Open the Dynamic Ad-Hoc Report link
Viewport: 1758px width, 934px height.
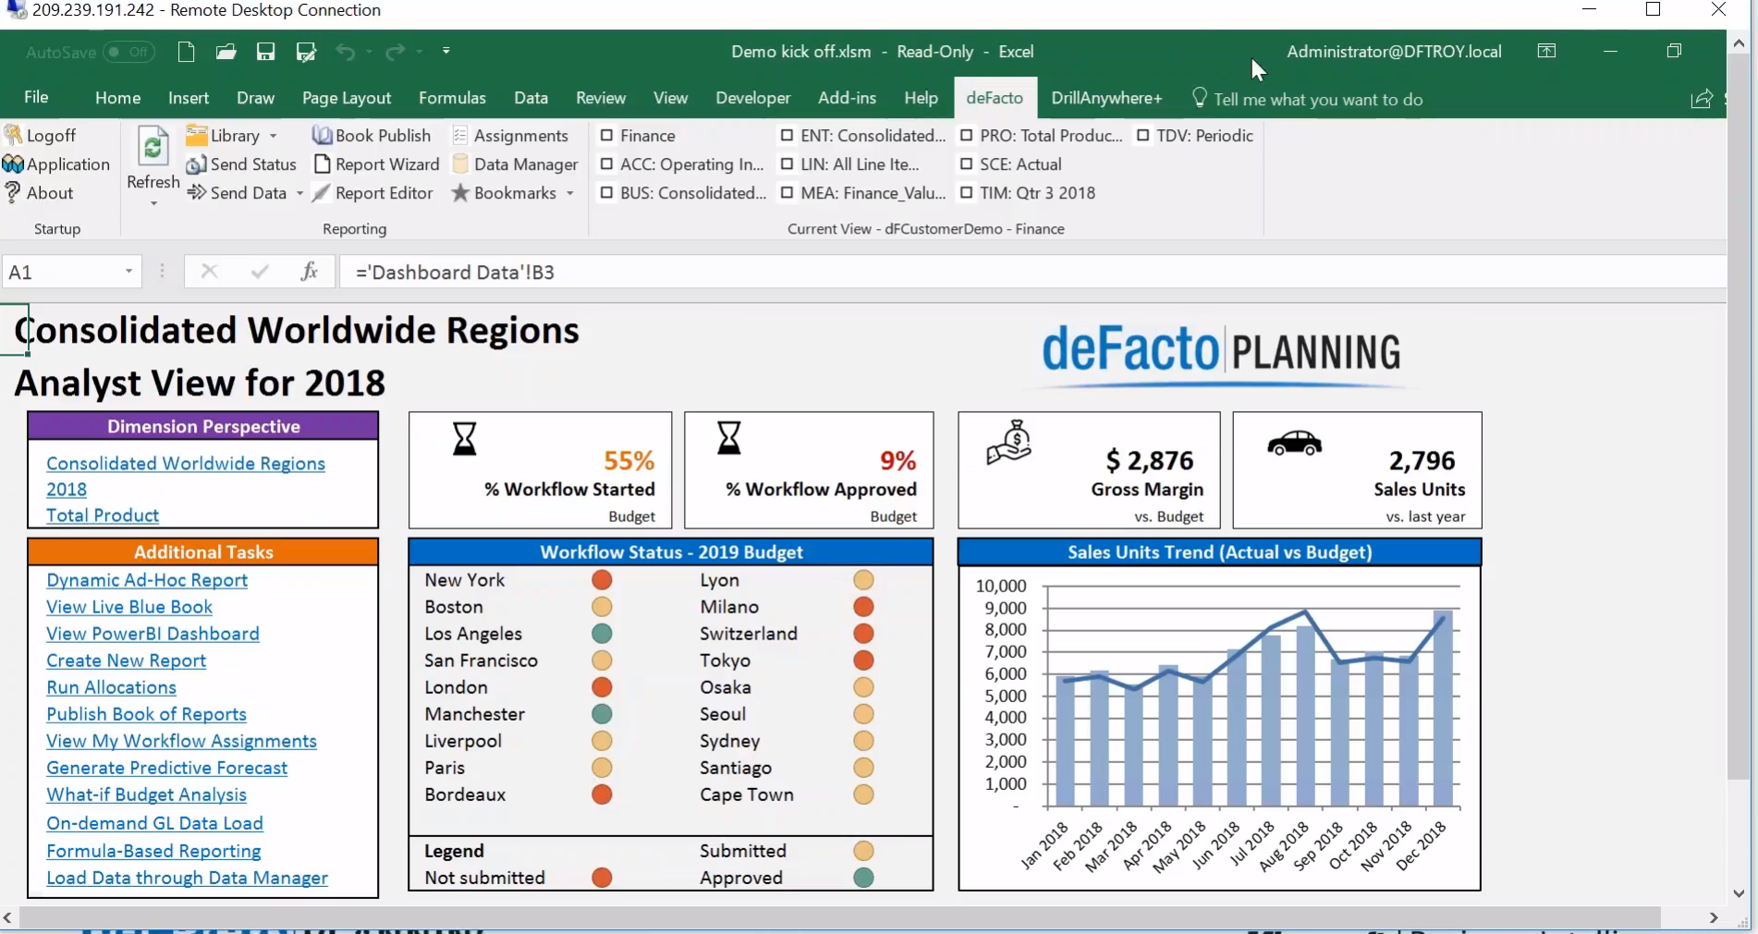point(147,580)
